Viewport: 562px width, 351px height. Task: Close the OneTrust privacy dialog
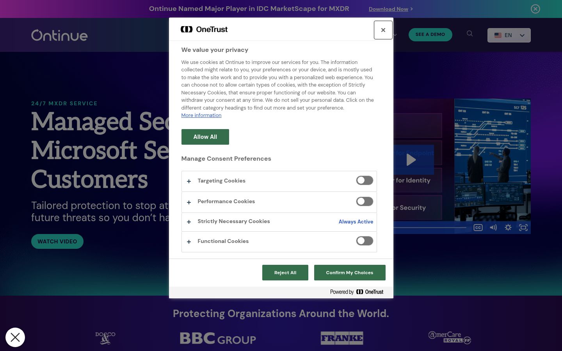coord(383,30)
